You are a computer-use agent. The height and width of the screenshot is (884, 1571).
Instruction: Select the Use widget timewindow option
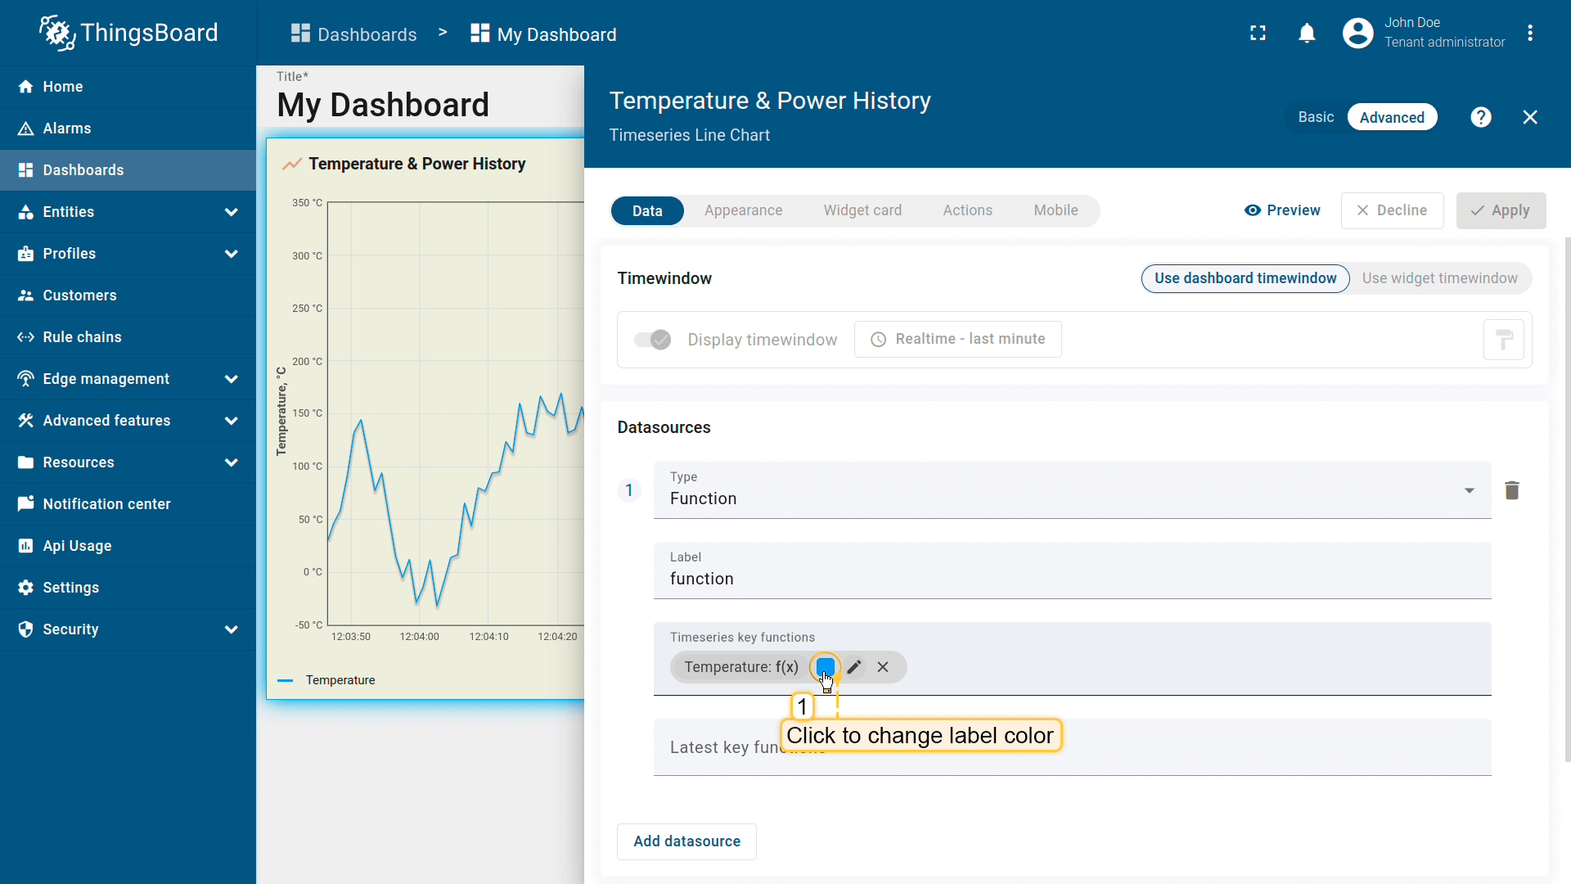[1439, 278]
